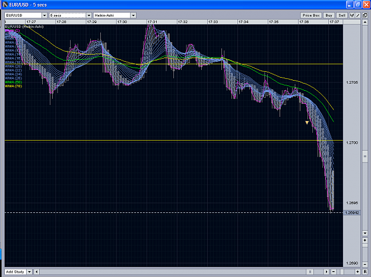Click the application icon in the title bar
Screen dimensions: 371x277
tap(5, 5)
